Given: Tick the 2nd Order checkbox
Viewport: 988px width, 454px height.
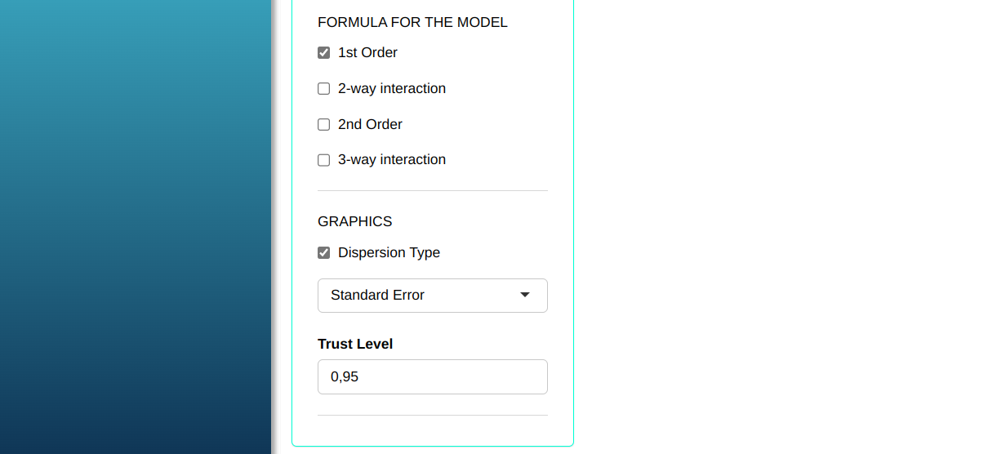Looking at the screenshot, I should click(x=323, y=125).
